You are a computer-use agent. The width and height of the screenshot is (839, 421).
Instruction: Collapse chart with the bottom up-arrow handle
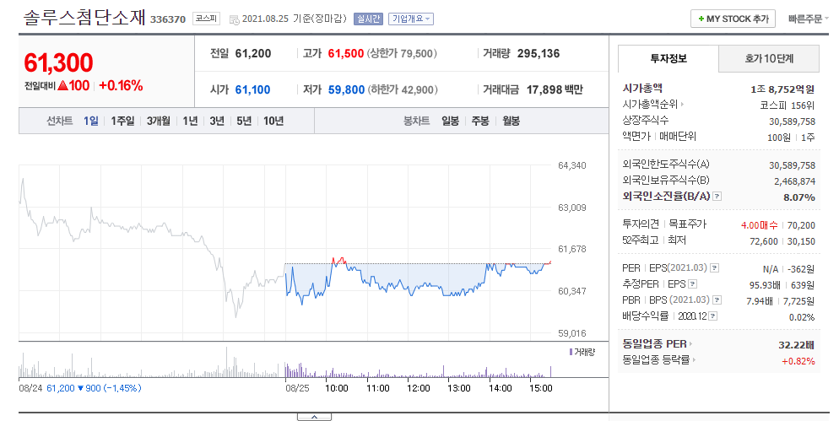click(314, 417)
